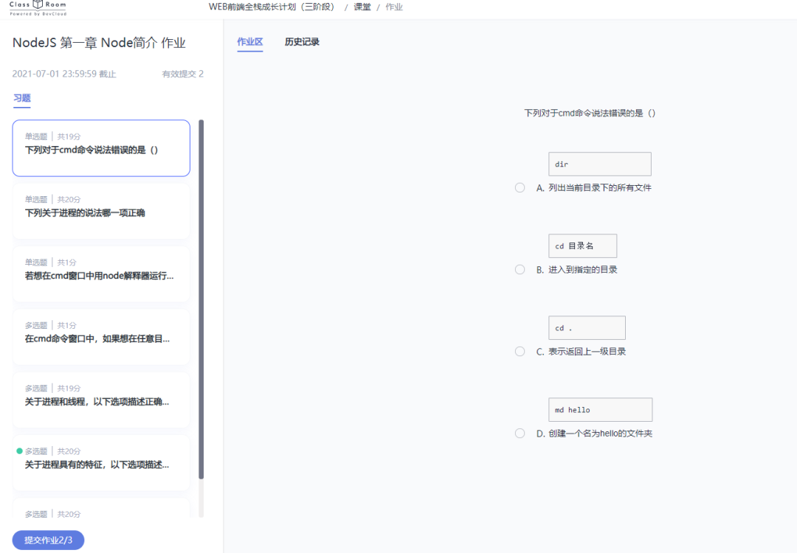The image size is (797, 553).
Task: Select the 习题 tab in sidebar
Action: tap(22, 98)
